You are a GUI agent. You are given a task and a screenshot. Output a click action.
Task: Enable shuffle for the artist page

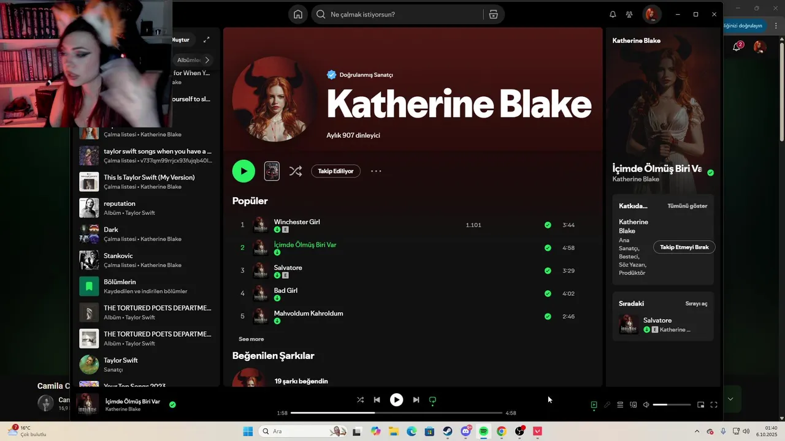pyautogui.click(x=296, y=171)
